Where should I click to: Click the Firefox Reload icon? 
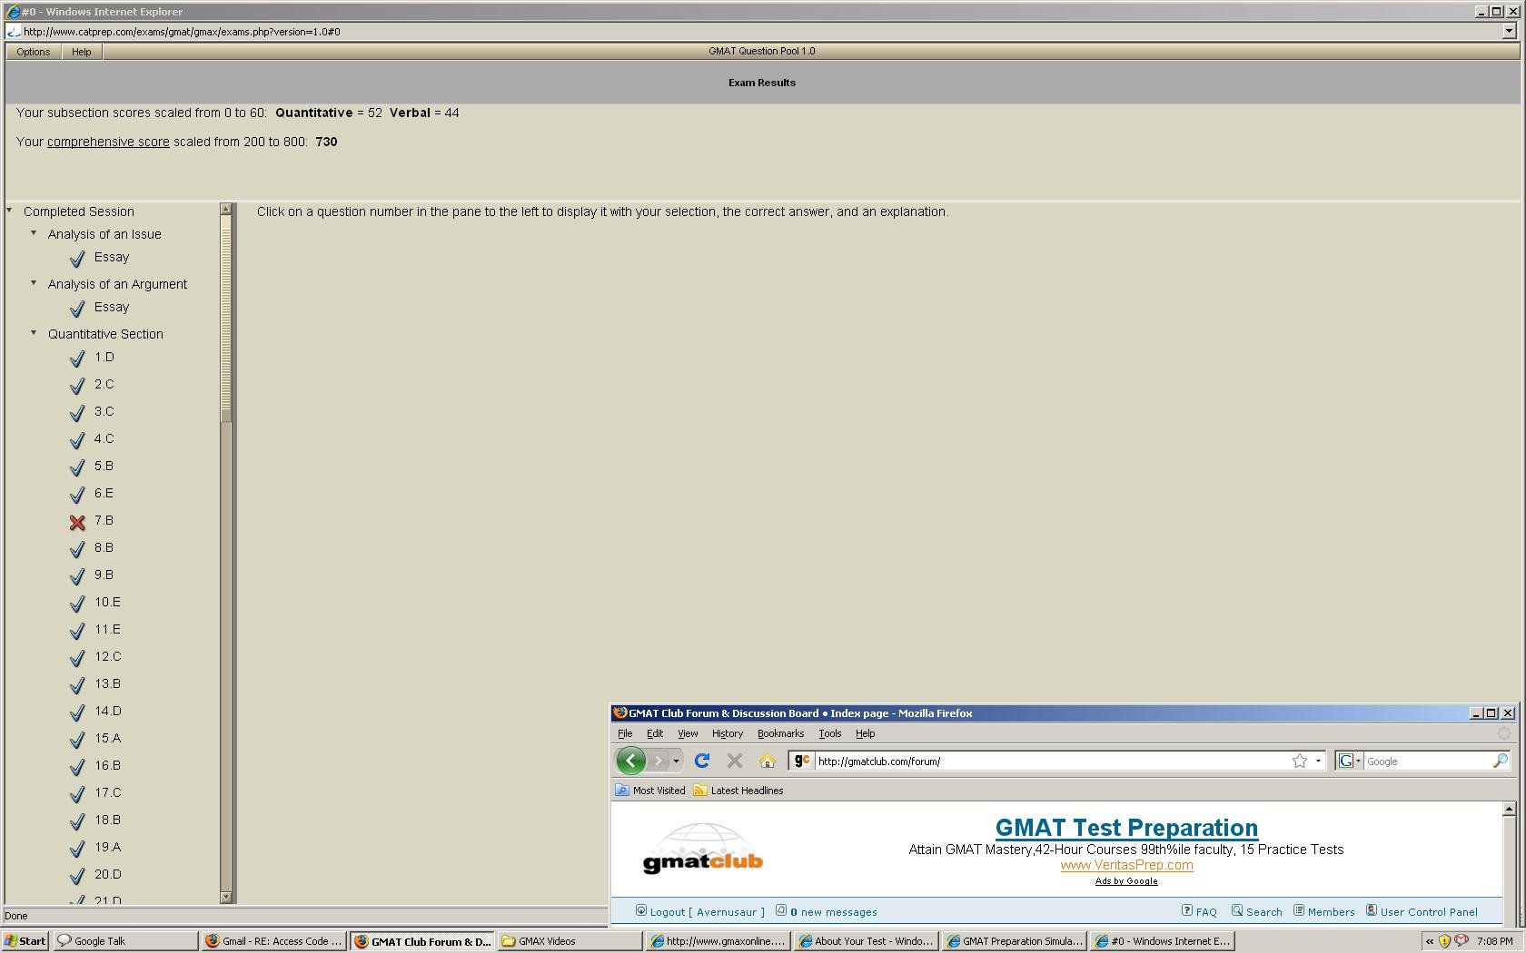(701, 761)
